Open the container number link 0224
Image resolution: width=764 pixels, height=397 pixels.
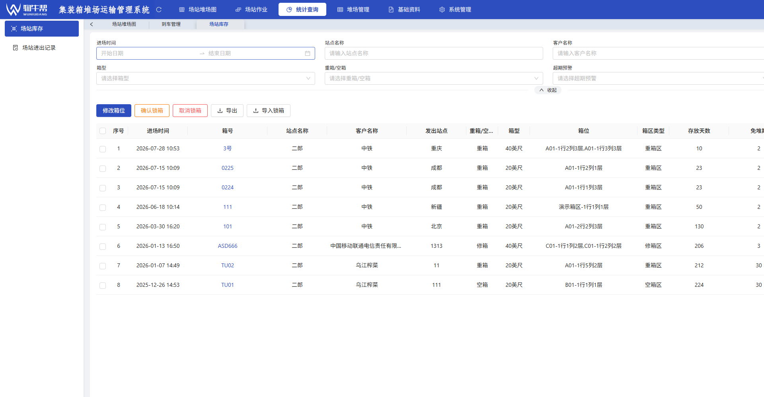tap(228, 187)
